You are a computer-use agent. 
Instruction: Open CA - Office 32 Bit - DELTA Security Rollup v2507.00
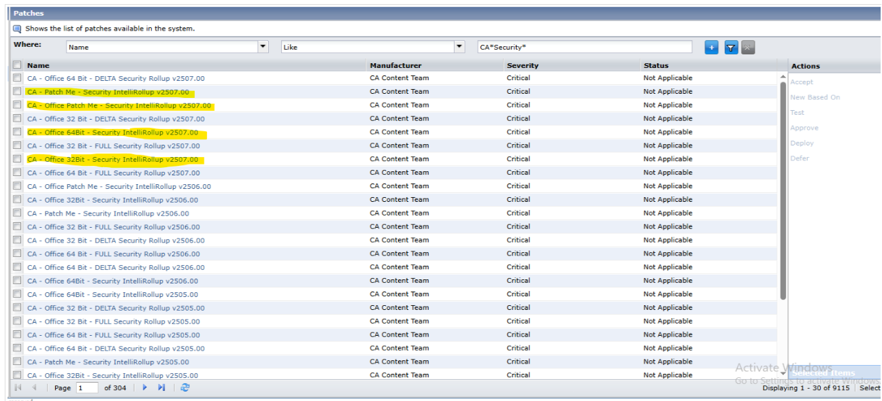click(116, 119)
